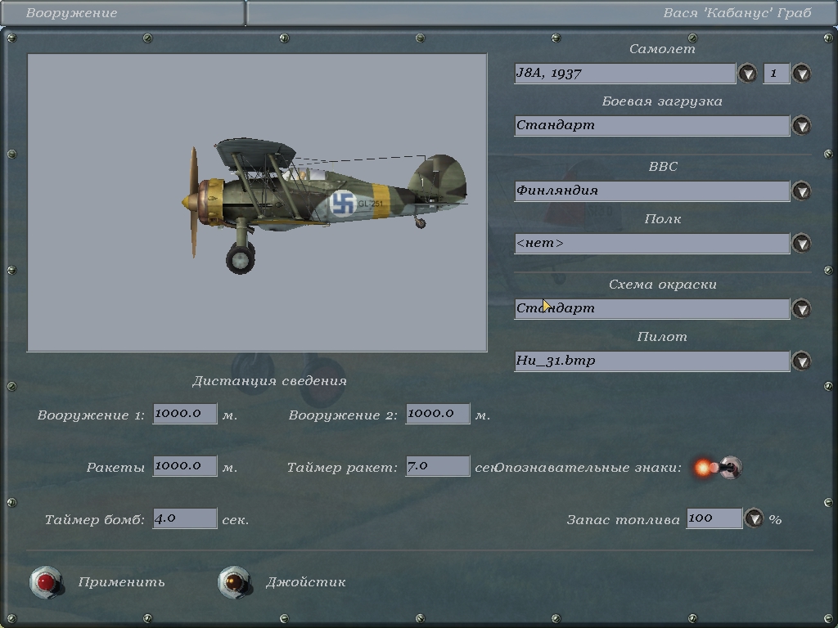This screenshot has height=628, width=838.
Task: Click the aircraft number field showing 1
Action: (777, 73)
